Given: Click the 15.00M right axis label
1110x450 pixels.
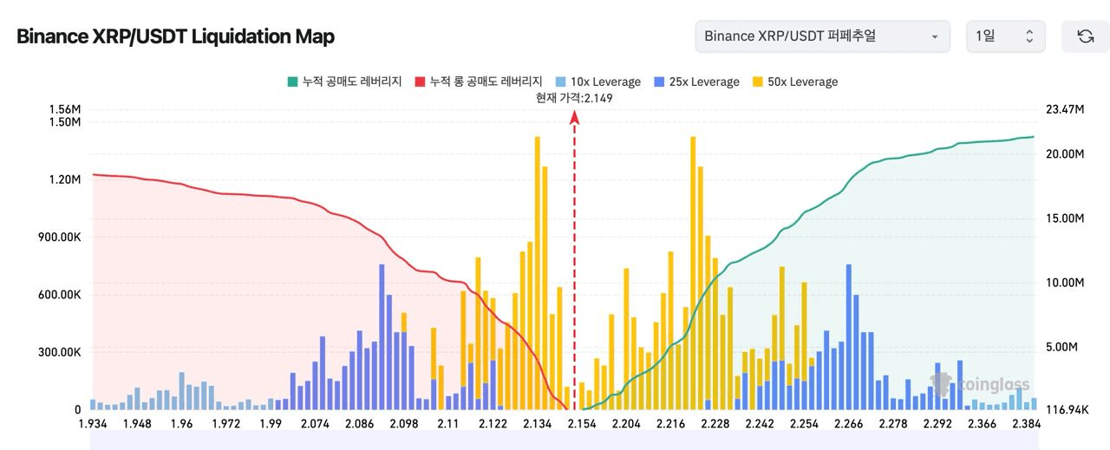Looking at the screenshot, I should 1066,218.
